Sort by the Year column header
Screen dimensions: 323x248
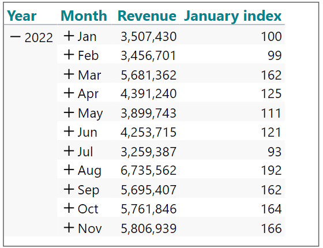22,16
